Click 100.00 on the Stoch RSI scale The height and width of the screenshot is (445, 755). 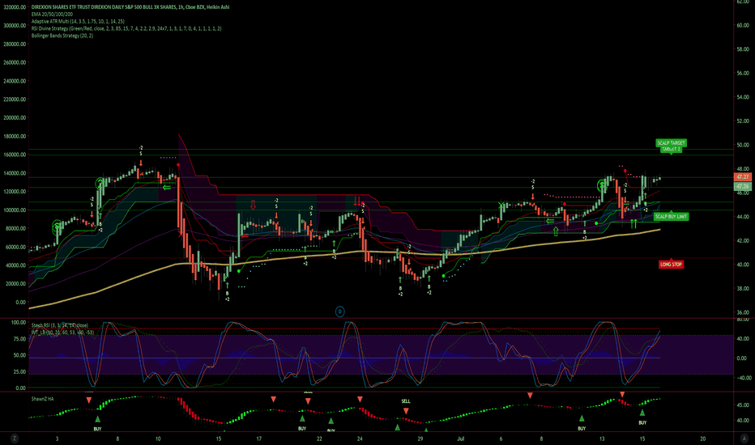(19, 322)
